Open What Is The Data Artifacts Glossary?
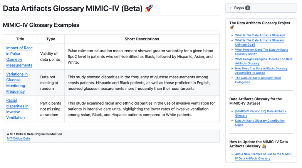Viewport: 302px width, 168px height. (260, 35)
